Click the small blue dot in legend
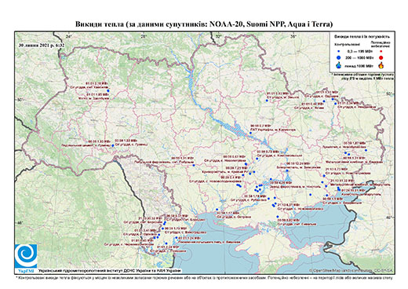This screenshot has width=408, height=289. [339, 52]
